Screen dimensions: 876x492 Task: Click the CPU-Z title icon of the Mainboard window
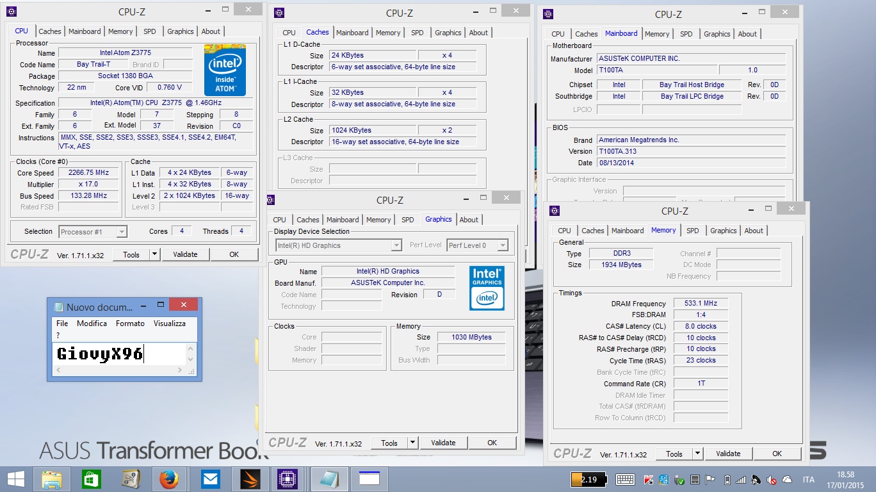click(x=548, y=14)
